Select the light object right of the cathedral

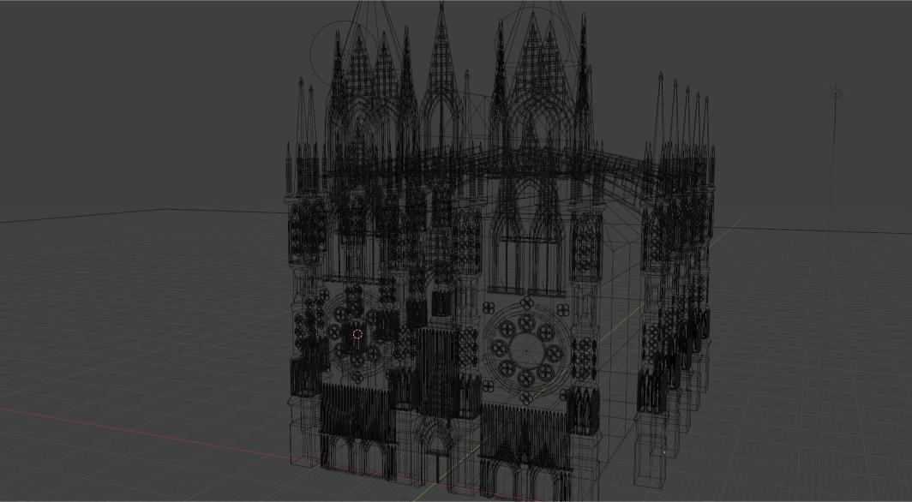[x=836, y=93]
